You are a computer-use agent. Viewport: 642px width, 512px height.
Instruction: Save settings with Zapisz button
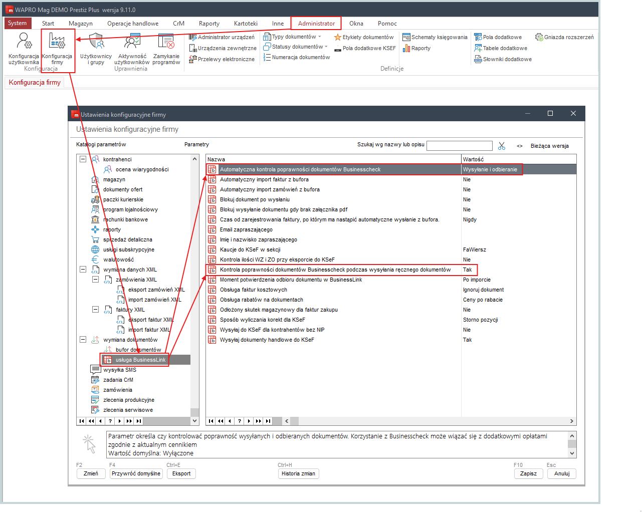click(x=528, y=473)
